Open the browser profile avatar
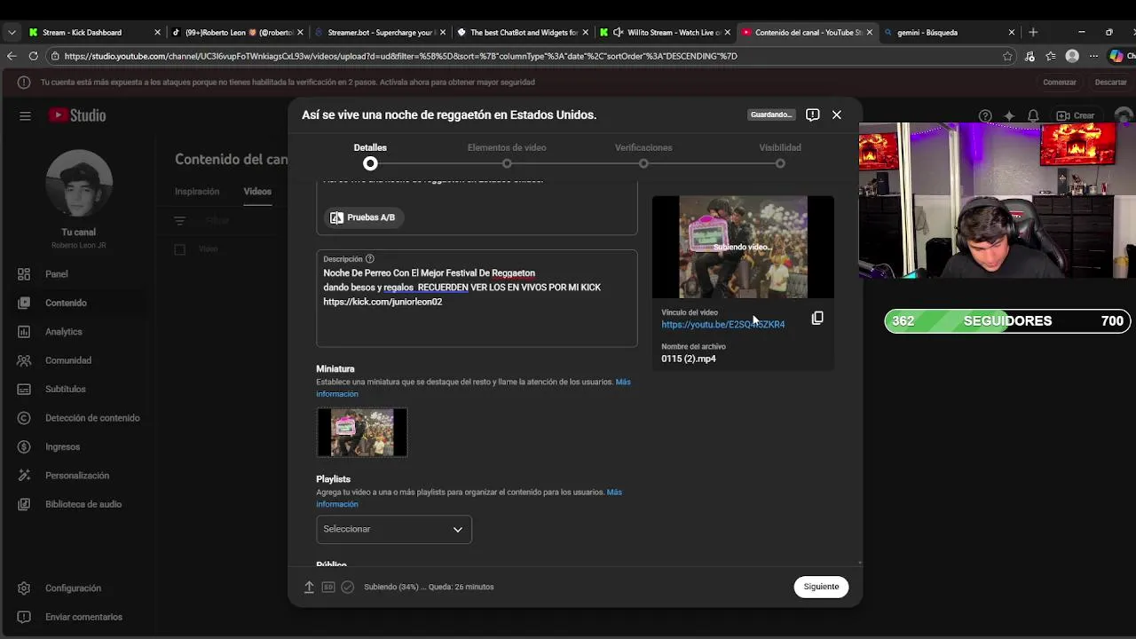Screen dimensions: 1136x639 coord(1072,56)
